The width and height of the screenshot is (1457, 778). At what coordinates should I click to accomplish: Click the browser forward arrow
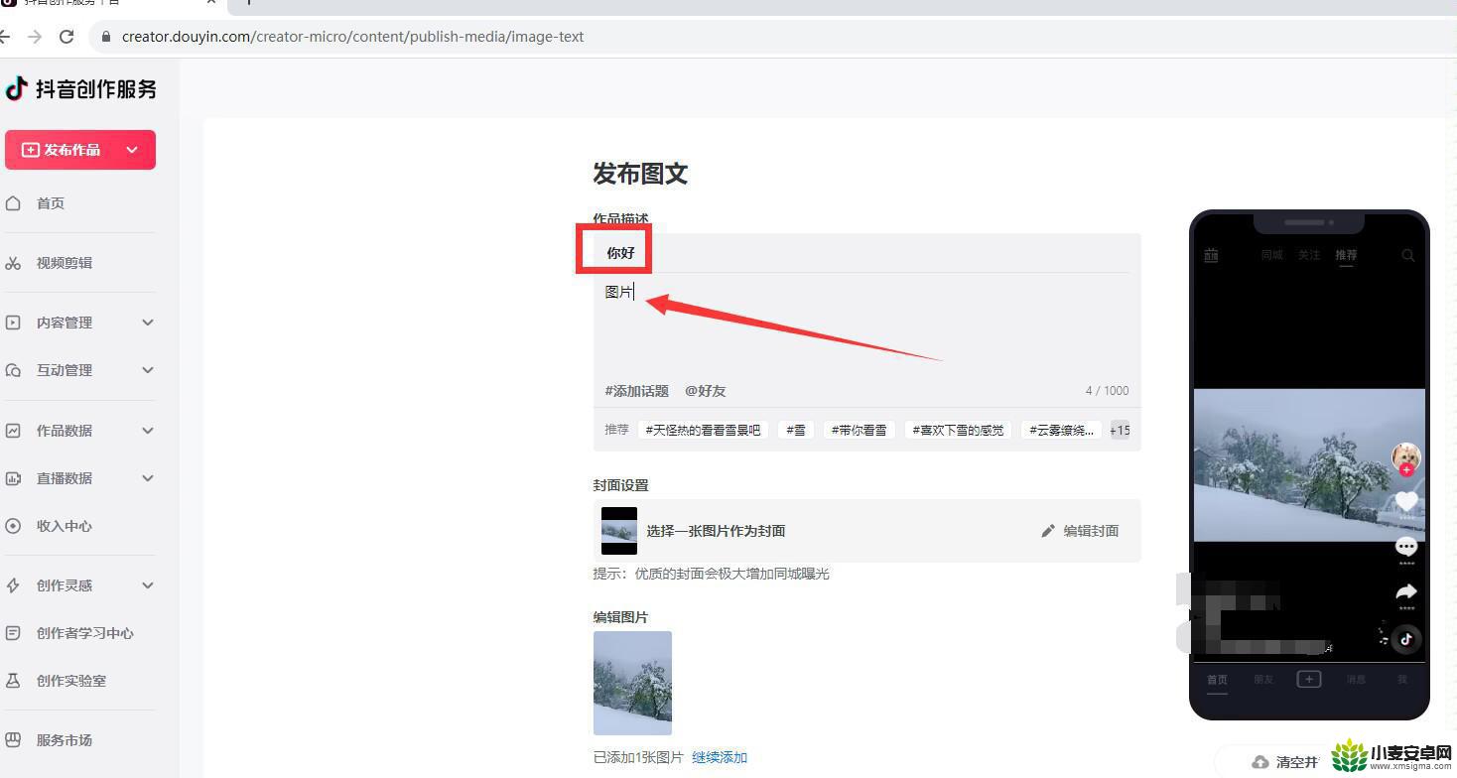tap(35, 37)
